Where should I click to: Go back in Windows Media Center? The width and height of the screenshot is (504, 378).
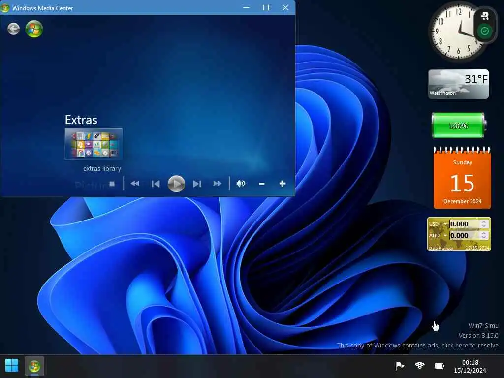coord(13,29)
